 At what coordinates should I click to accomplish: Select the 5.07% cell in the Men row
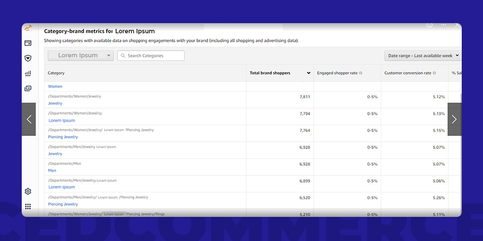pyautogui.click(x=439, y=164)
